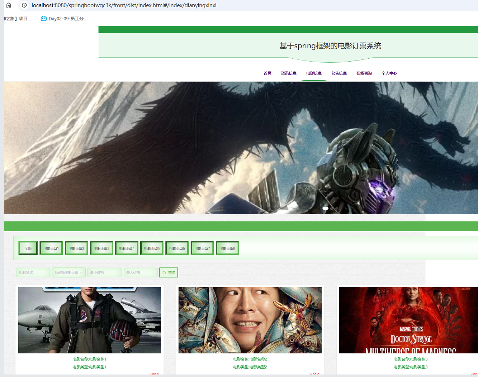478x377 pixels.
Task: Filter by 电影类型1
Action: coord(51,248)
